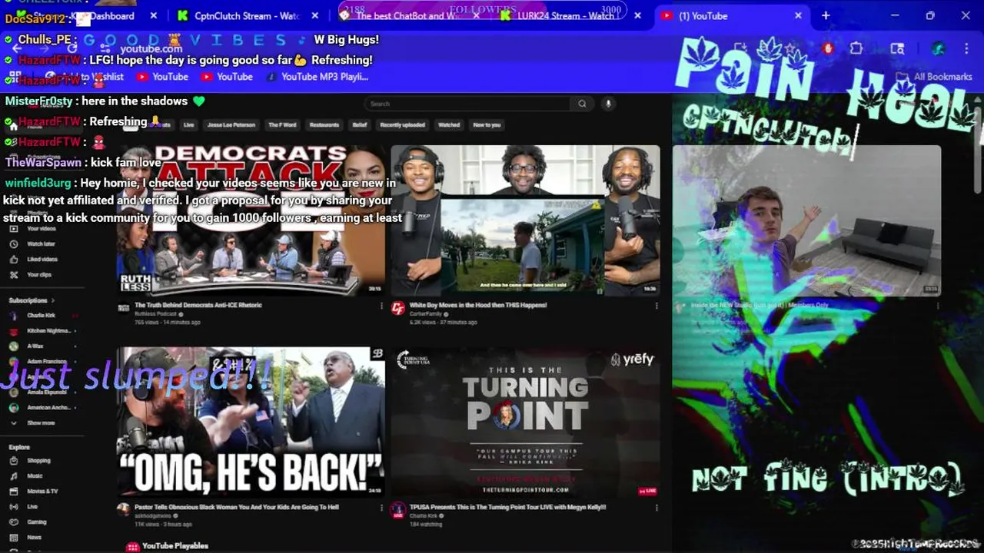Filter by Restaurants chip
The image size is (984, 553).
pyautogui.click(x=324, y=125)
